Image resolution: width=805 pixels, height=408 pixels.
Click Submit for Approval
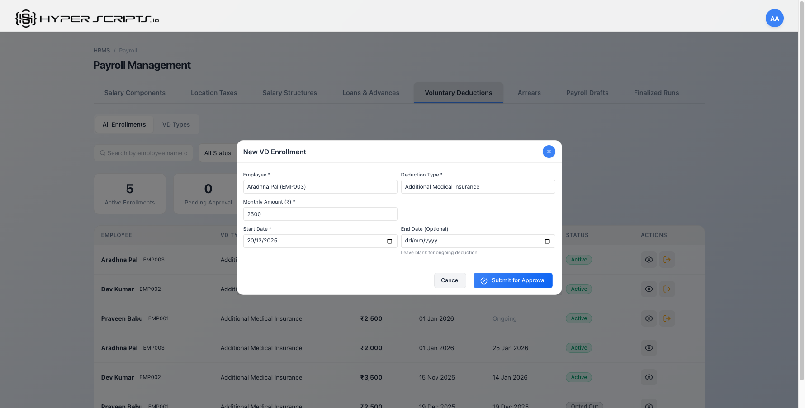(x=513, y=280)
